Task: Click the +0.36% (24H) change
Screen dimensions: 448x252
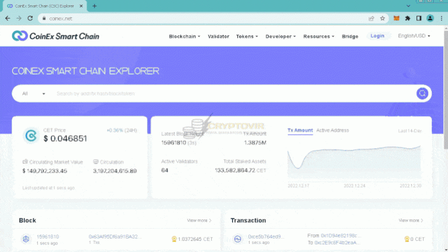Action: pos(122,130)
